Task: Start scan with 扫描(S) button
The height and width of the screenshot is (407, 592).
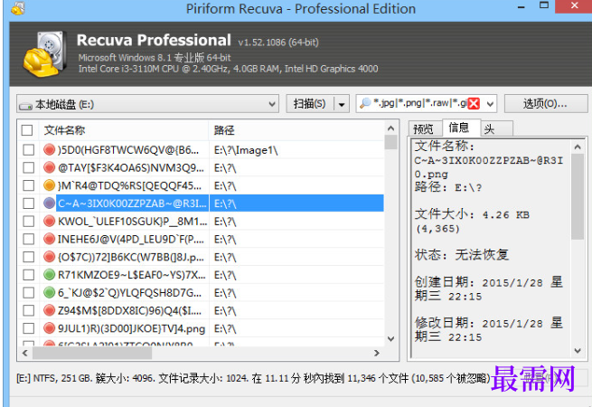Action: 310,103
